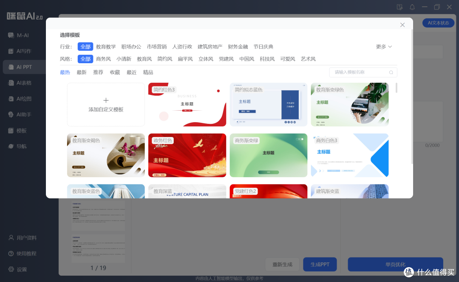This screenshot has height=282, width=459.
Task: Choose the 教育深蓝 template
Action: coord(187,191)
